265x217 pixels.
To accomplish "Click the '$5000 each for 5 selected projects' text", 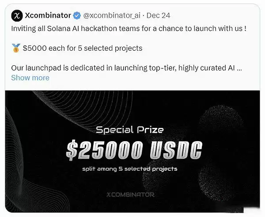I will coord(82,48).
